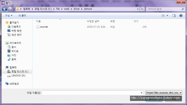Select 컴퓨터 in the address breadcrumb
This screenshot has width=187, height=105.
click(x=27, y=9)
